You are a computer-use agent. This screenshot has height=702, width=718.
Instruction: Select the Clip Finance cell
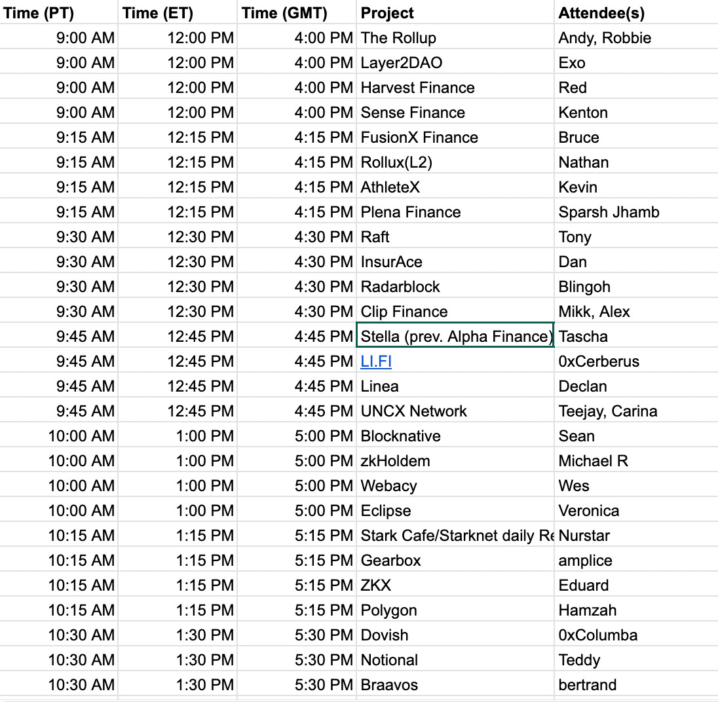click(455, 311)
